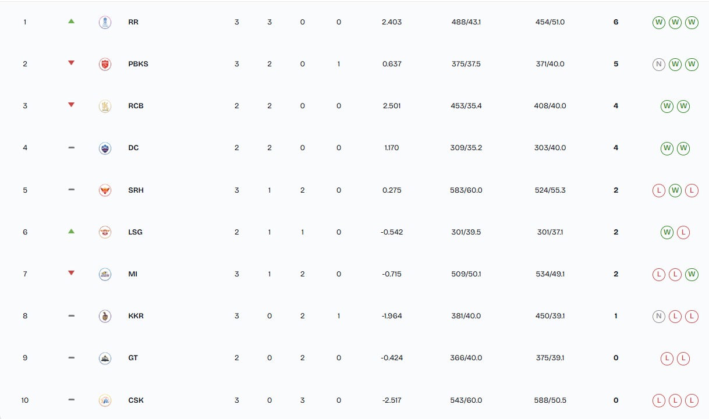Click the KKR team logo

pyautogui.click(x=105, y=316)
